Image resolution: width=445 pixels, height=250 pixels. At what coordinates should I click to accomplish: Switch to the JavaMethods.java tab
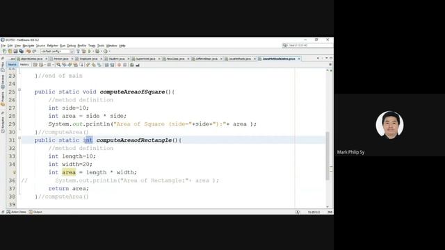click(x=240, y=58)
